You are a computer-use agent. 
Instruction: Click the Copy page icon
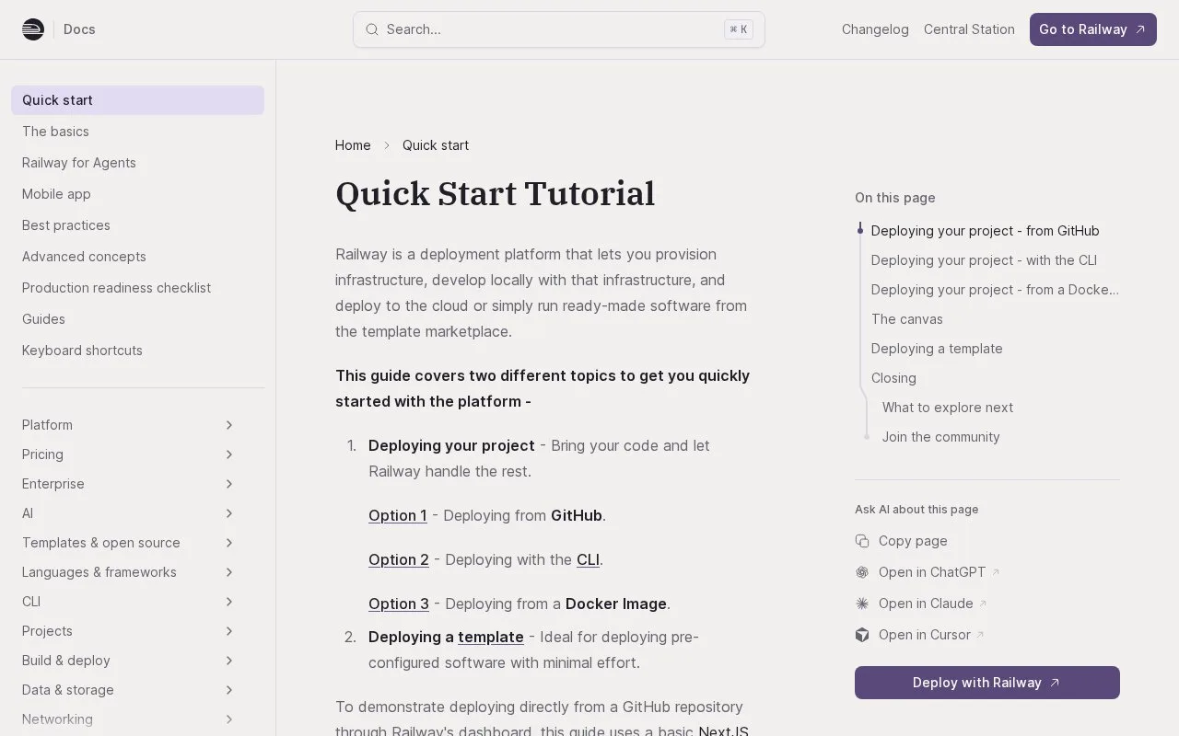(862, 541)
